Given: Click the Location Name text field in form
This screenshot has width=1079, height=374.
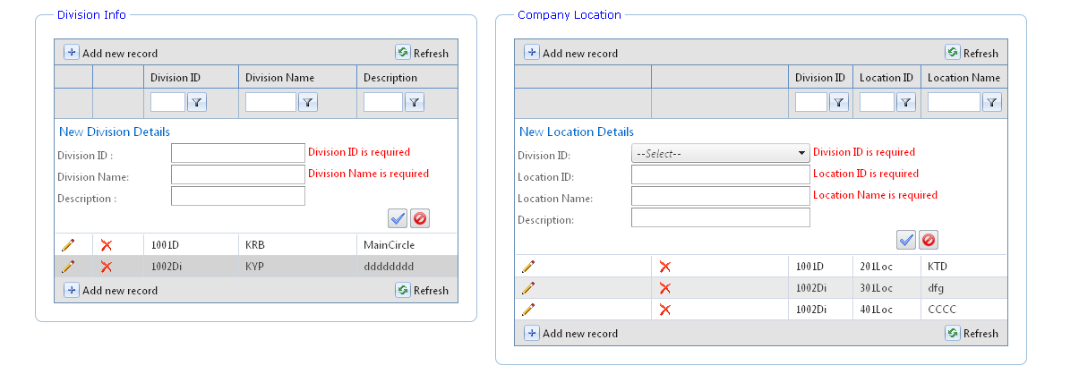Looking at the screenshot, I should coord(720,196).
